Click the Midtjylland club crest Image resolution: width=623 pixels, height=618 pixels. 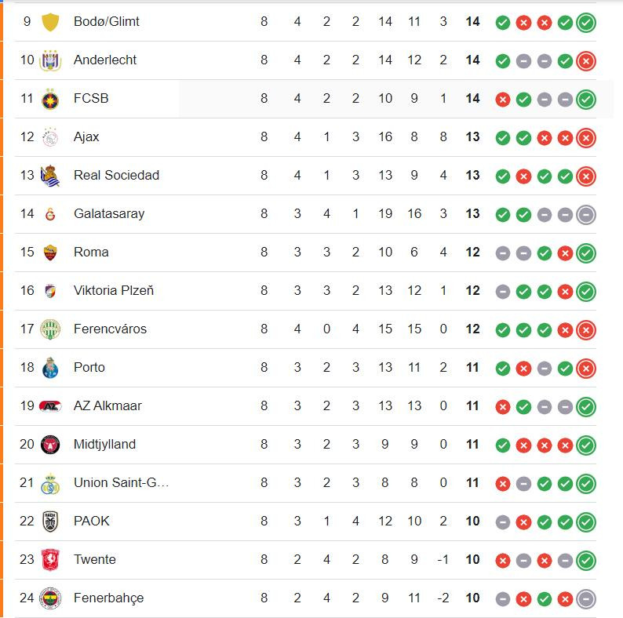(50, 445)
